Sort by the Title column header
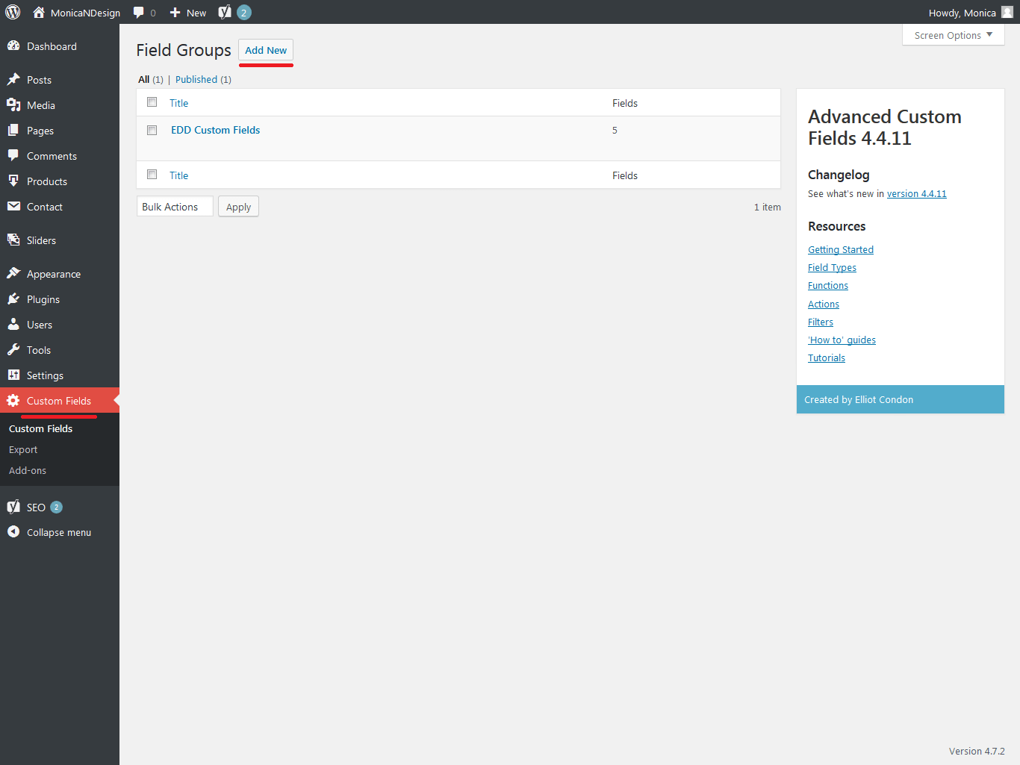The width and height of the screenshot is (1020, 765). [x=178, y=103]
